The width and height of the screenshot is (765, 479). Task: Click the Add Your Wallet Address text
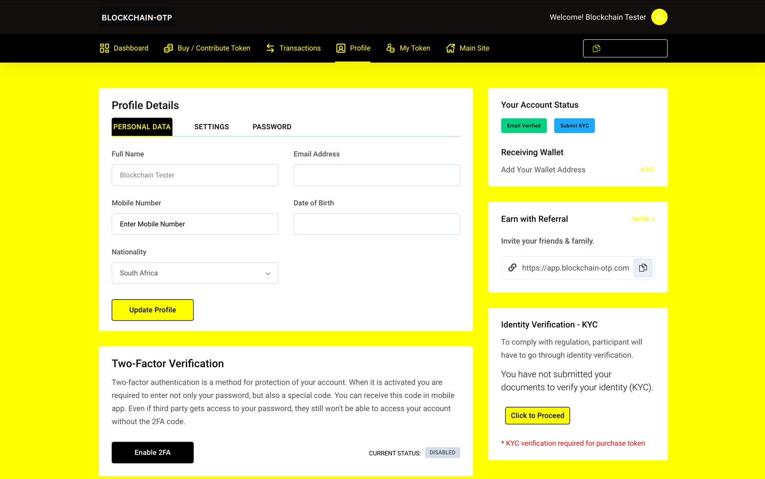point(543,170)
